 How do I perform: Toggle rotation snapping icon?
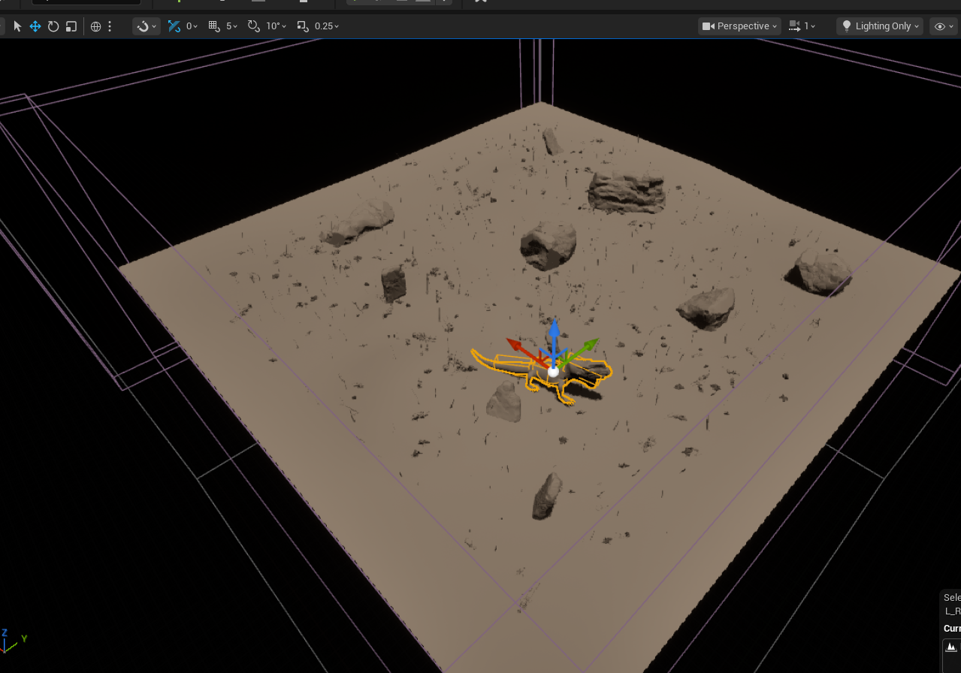click(253, 26)
